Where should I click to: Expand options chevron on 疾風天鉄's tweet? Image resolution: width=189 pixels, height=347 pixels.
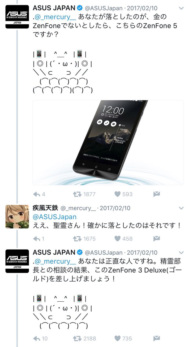point(181,208)
